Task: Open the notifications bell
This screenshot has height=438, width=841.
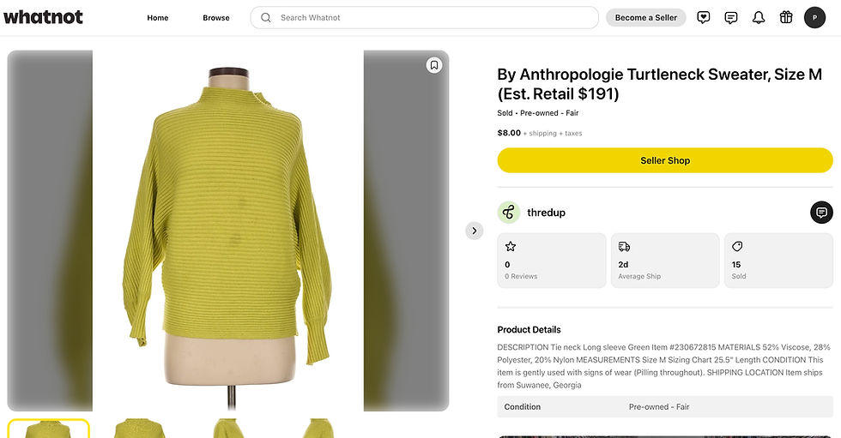Action: (759, 18)
